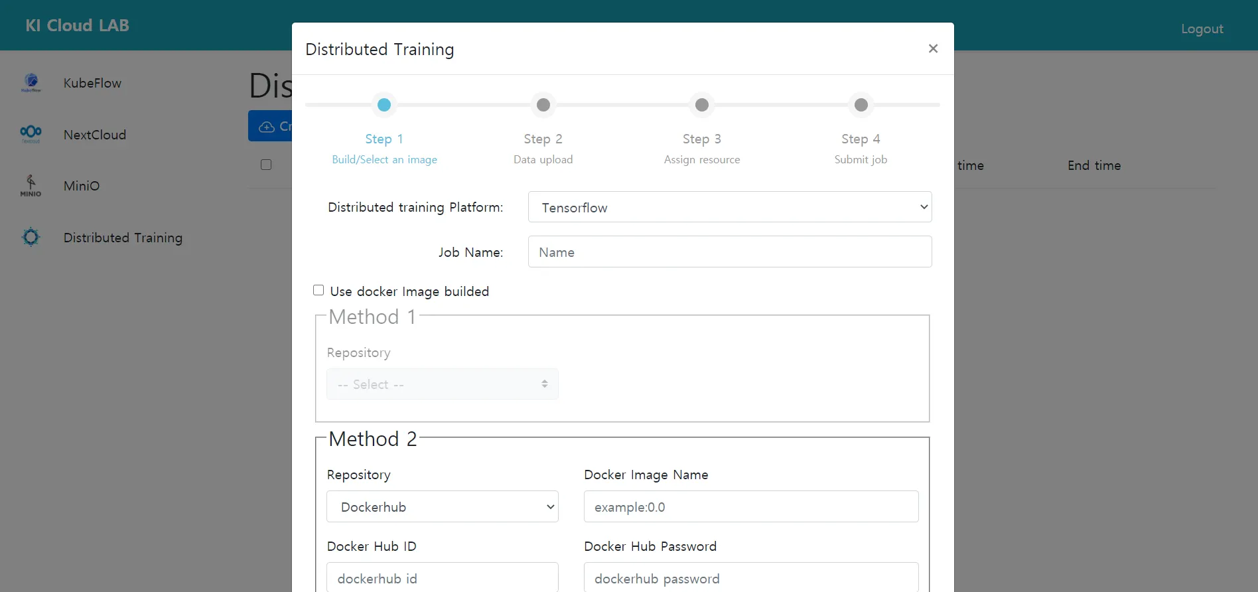Image resolution: width=1258 pixels, height=592 pixels.
Task: Click the Logout link
Action: tap(1202, 29)
